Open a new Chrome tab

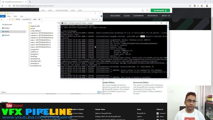point(30,2)
